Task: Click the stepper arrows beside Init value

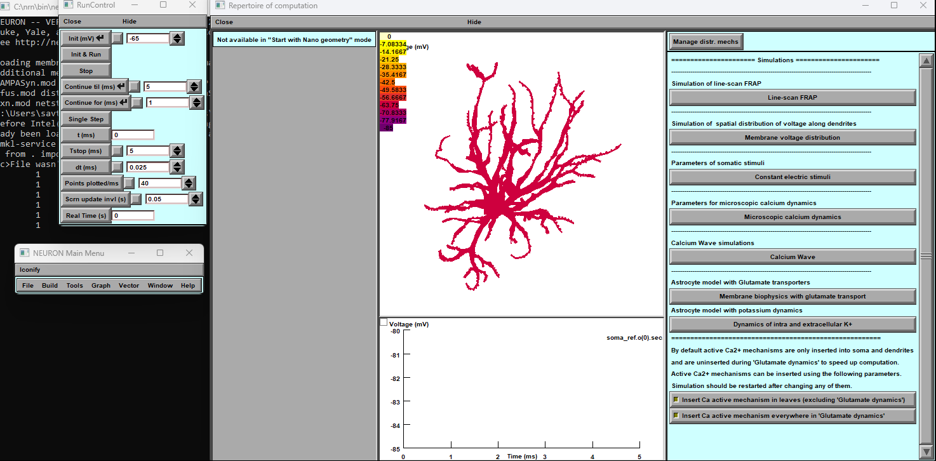Action: click(177, 39)
